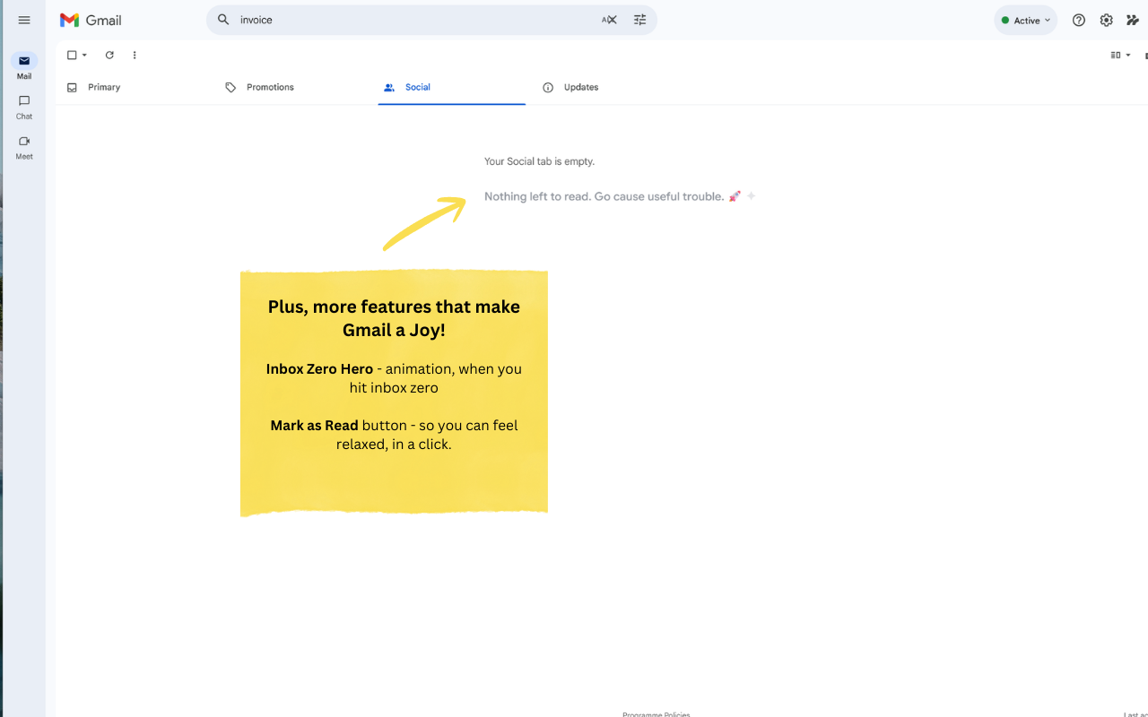Open advanced search filters in the search bar
1148x717 pixels.
coord(639,19)
